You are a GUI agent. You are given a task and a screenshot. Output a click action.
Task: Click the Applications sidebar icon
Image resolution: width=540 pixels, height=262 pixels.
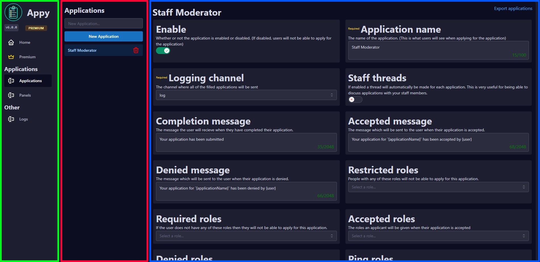(x=11, y=81)
